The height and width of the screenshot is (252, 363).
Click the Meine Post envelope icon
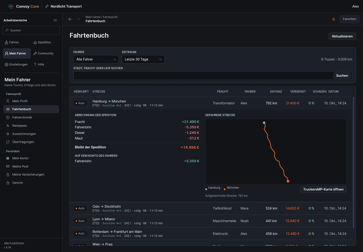[x=8, y=166]
